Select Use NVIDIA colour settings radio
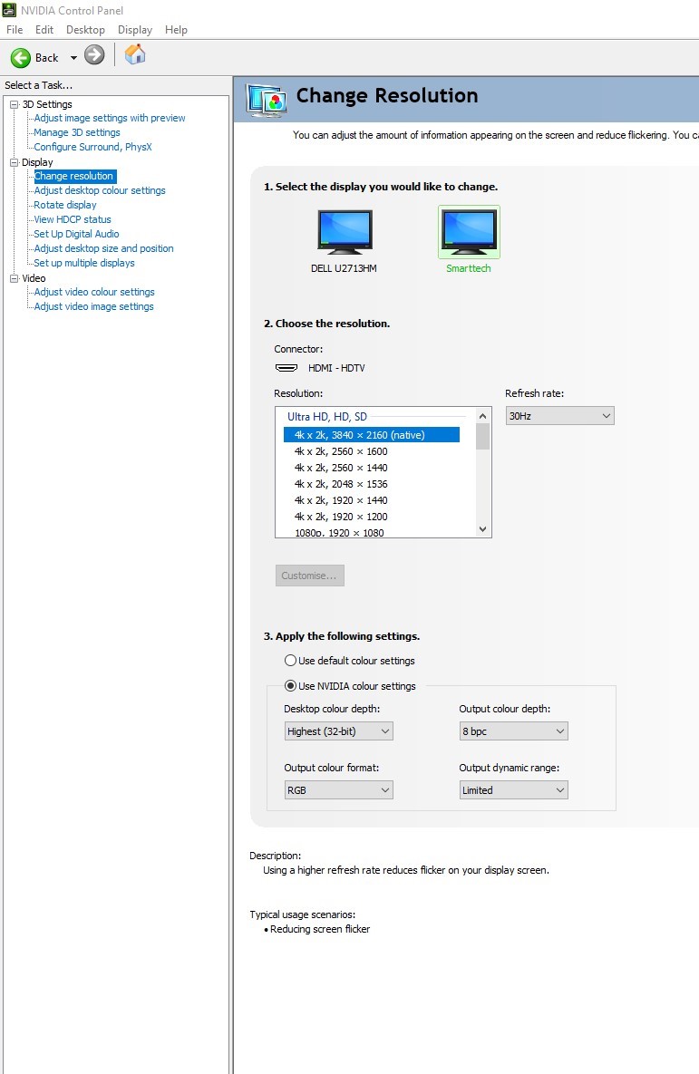Screen dimensions: 699x1074 pos(290,685)
